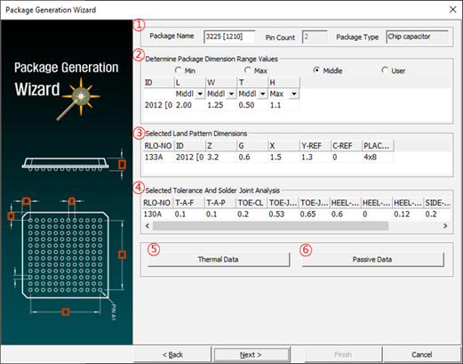Select the Max radio button

click(248, 70)
